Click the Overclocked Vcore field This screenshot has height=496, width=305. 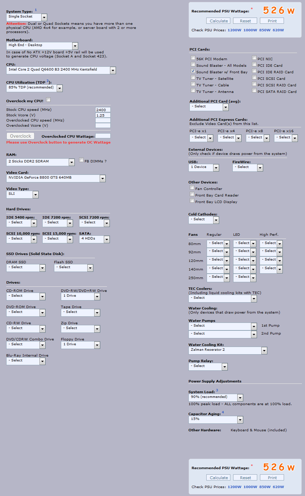(x=103, y=126)
